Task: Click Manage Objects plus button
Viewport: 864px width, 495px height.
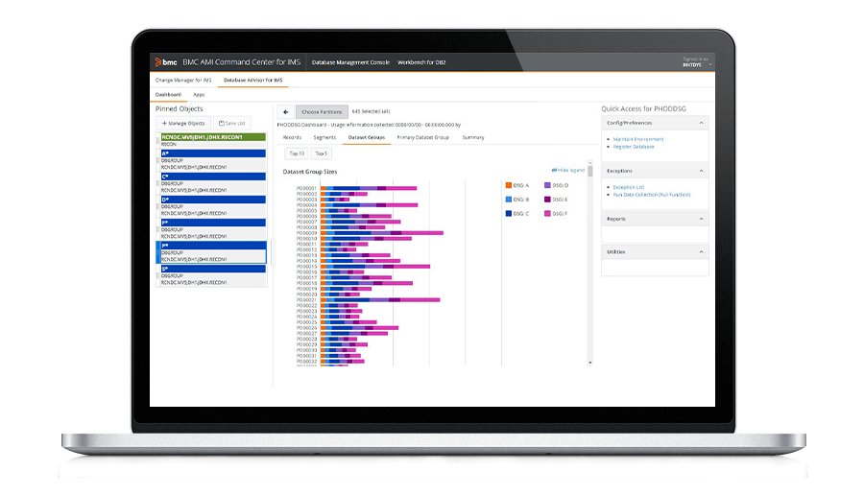Action: coord(182,123)
